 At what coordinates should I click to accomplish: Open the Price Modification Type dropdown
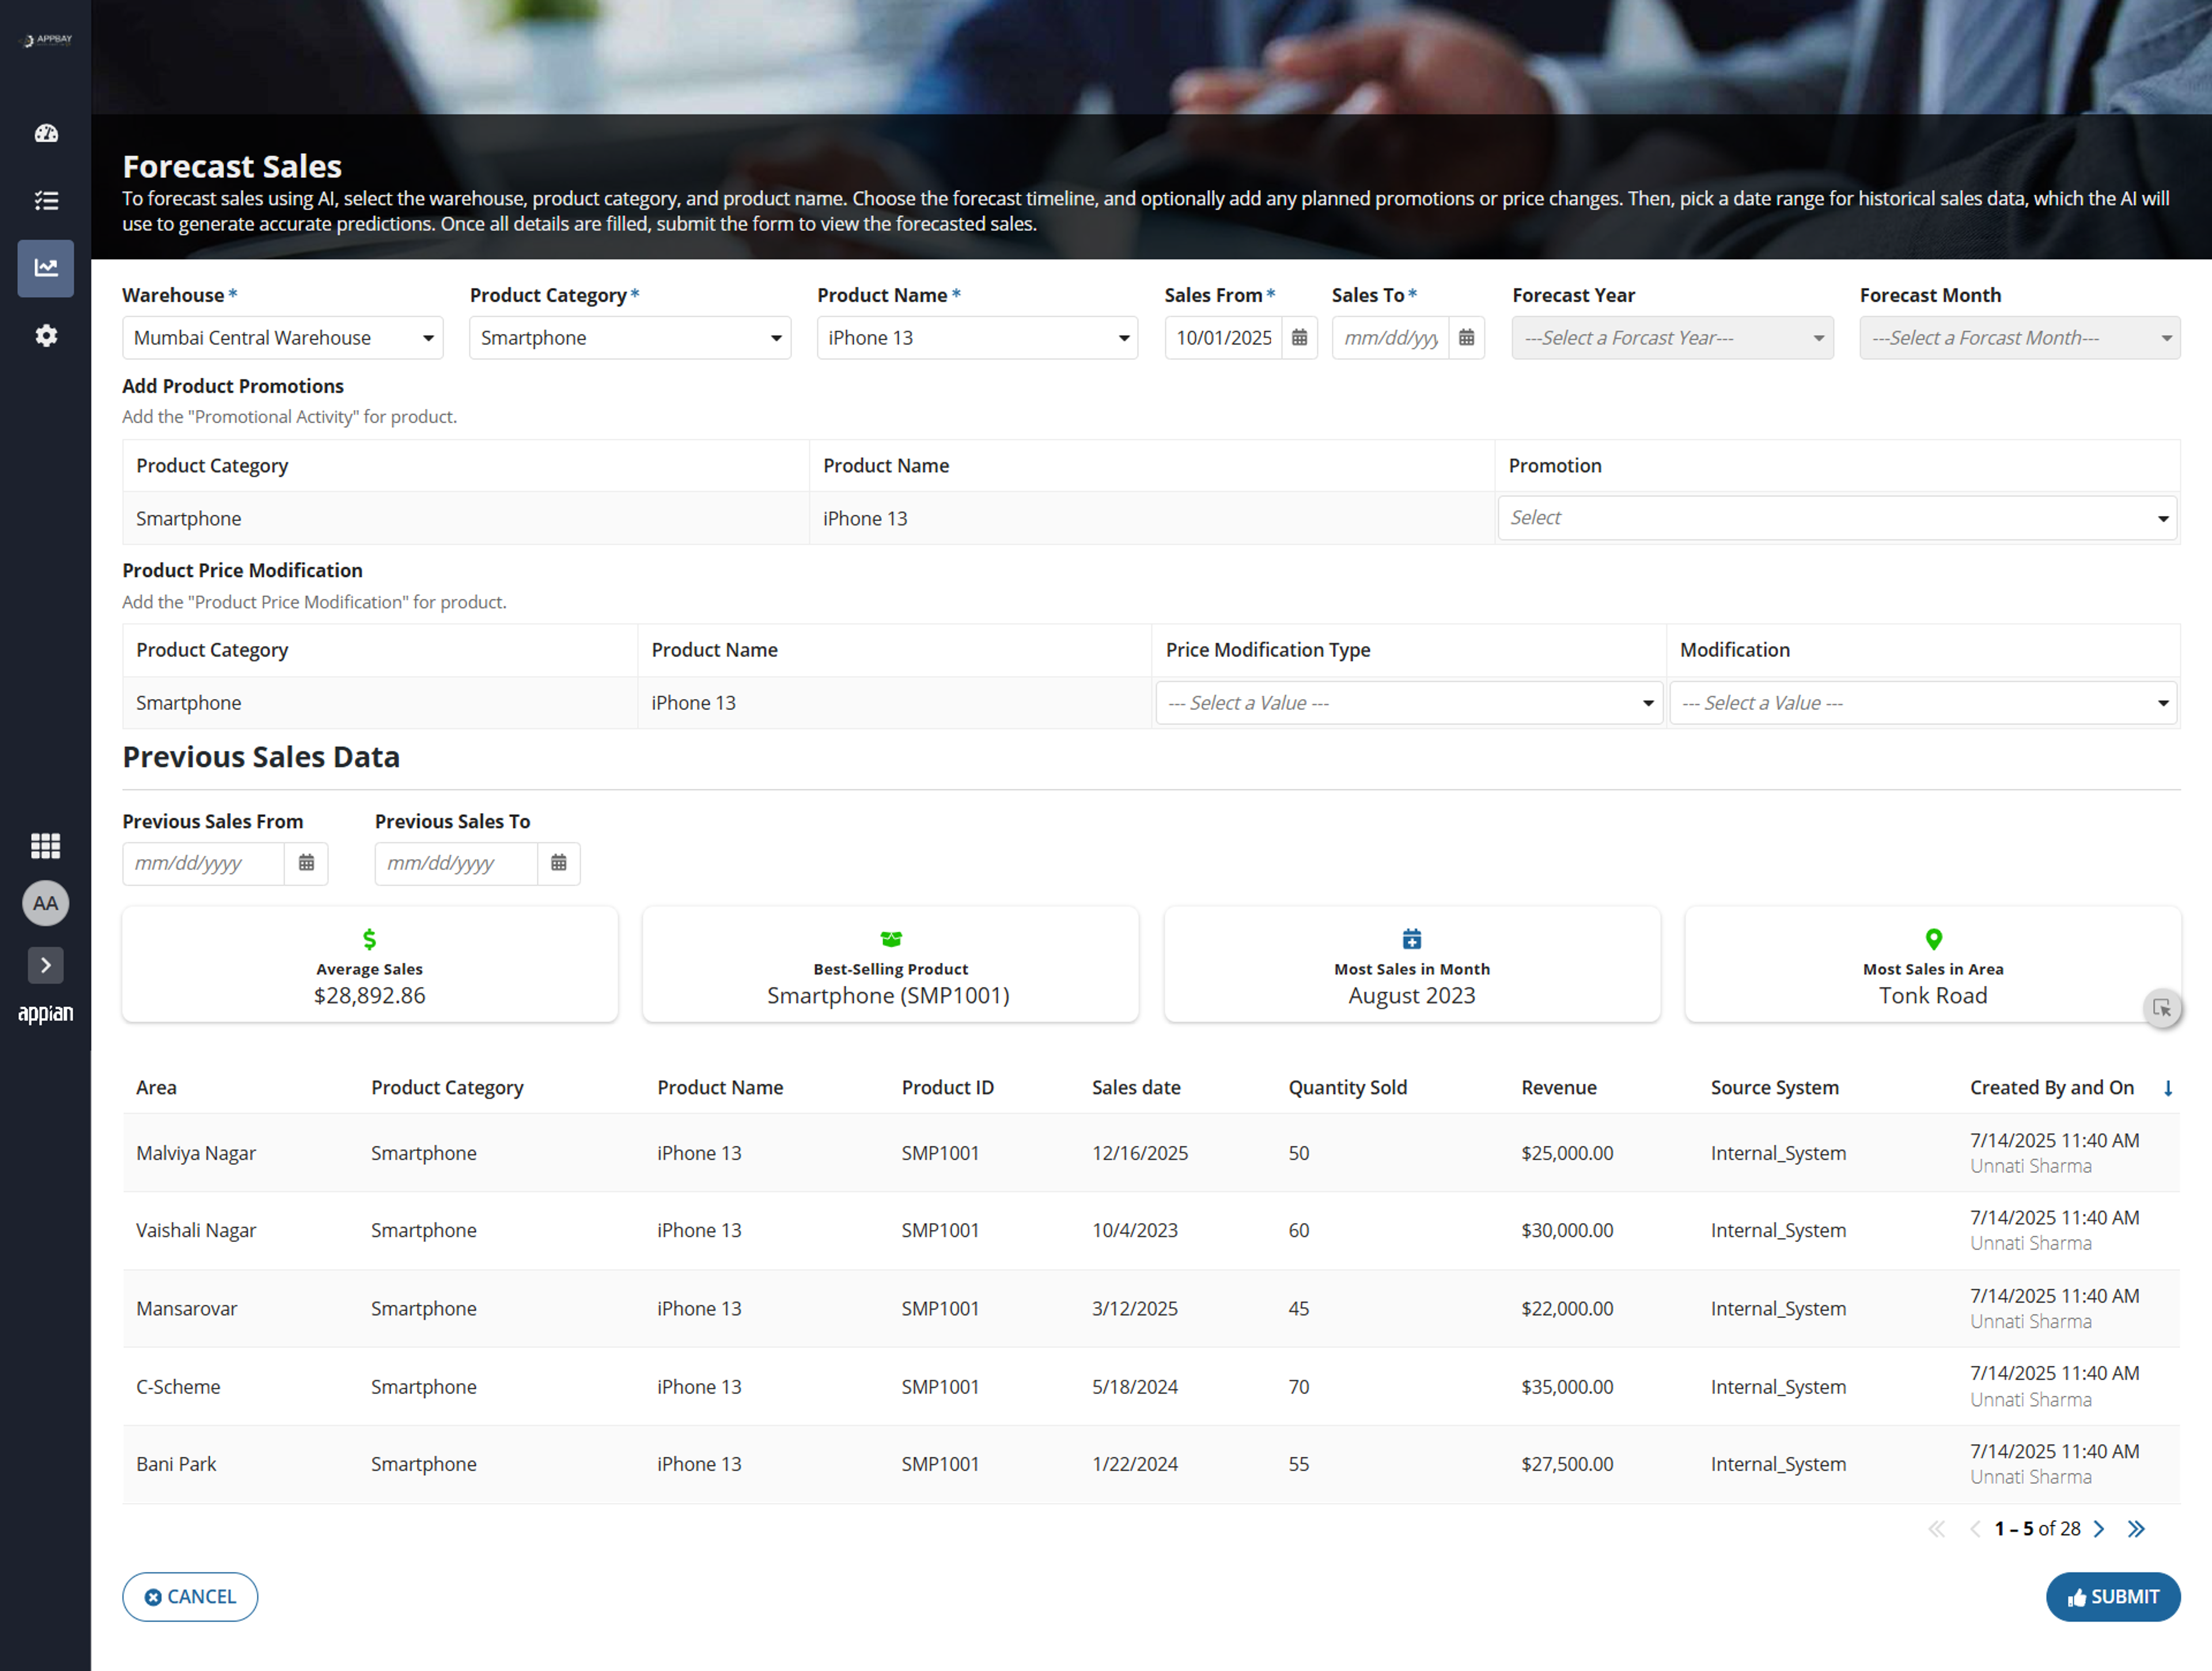1409,702
